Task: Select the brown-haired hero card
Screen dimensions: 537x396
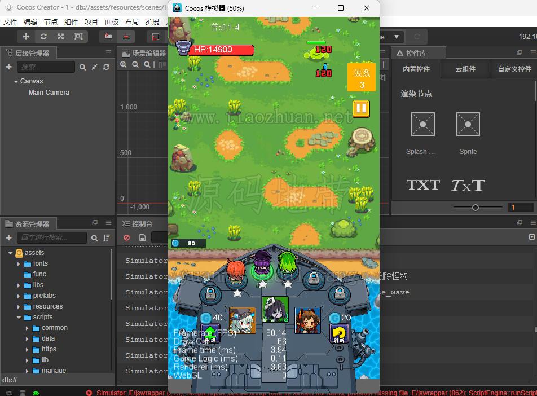Action: (307, 320)
